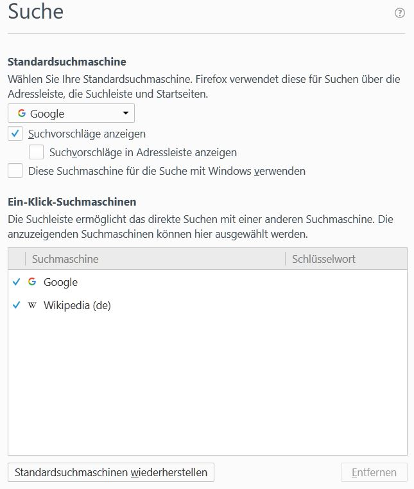Enable search with Windows checkbox
414x489 pixels.
(x=15, y=171)
